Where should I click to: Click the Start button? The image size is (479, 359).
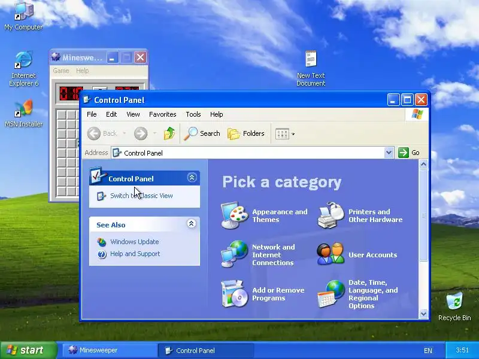click(x=29, y=350)
